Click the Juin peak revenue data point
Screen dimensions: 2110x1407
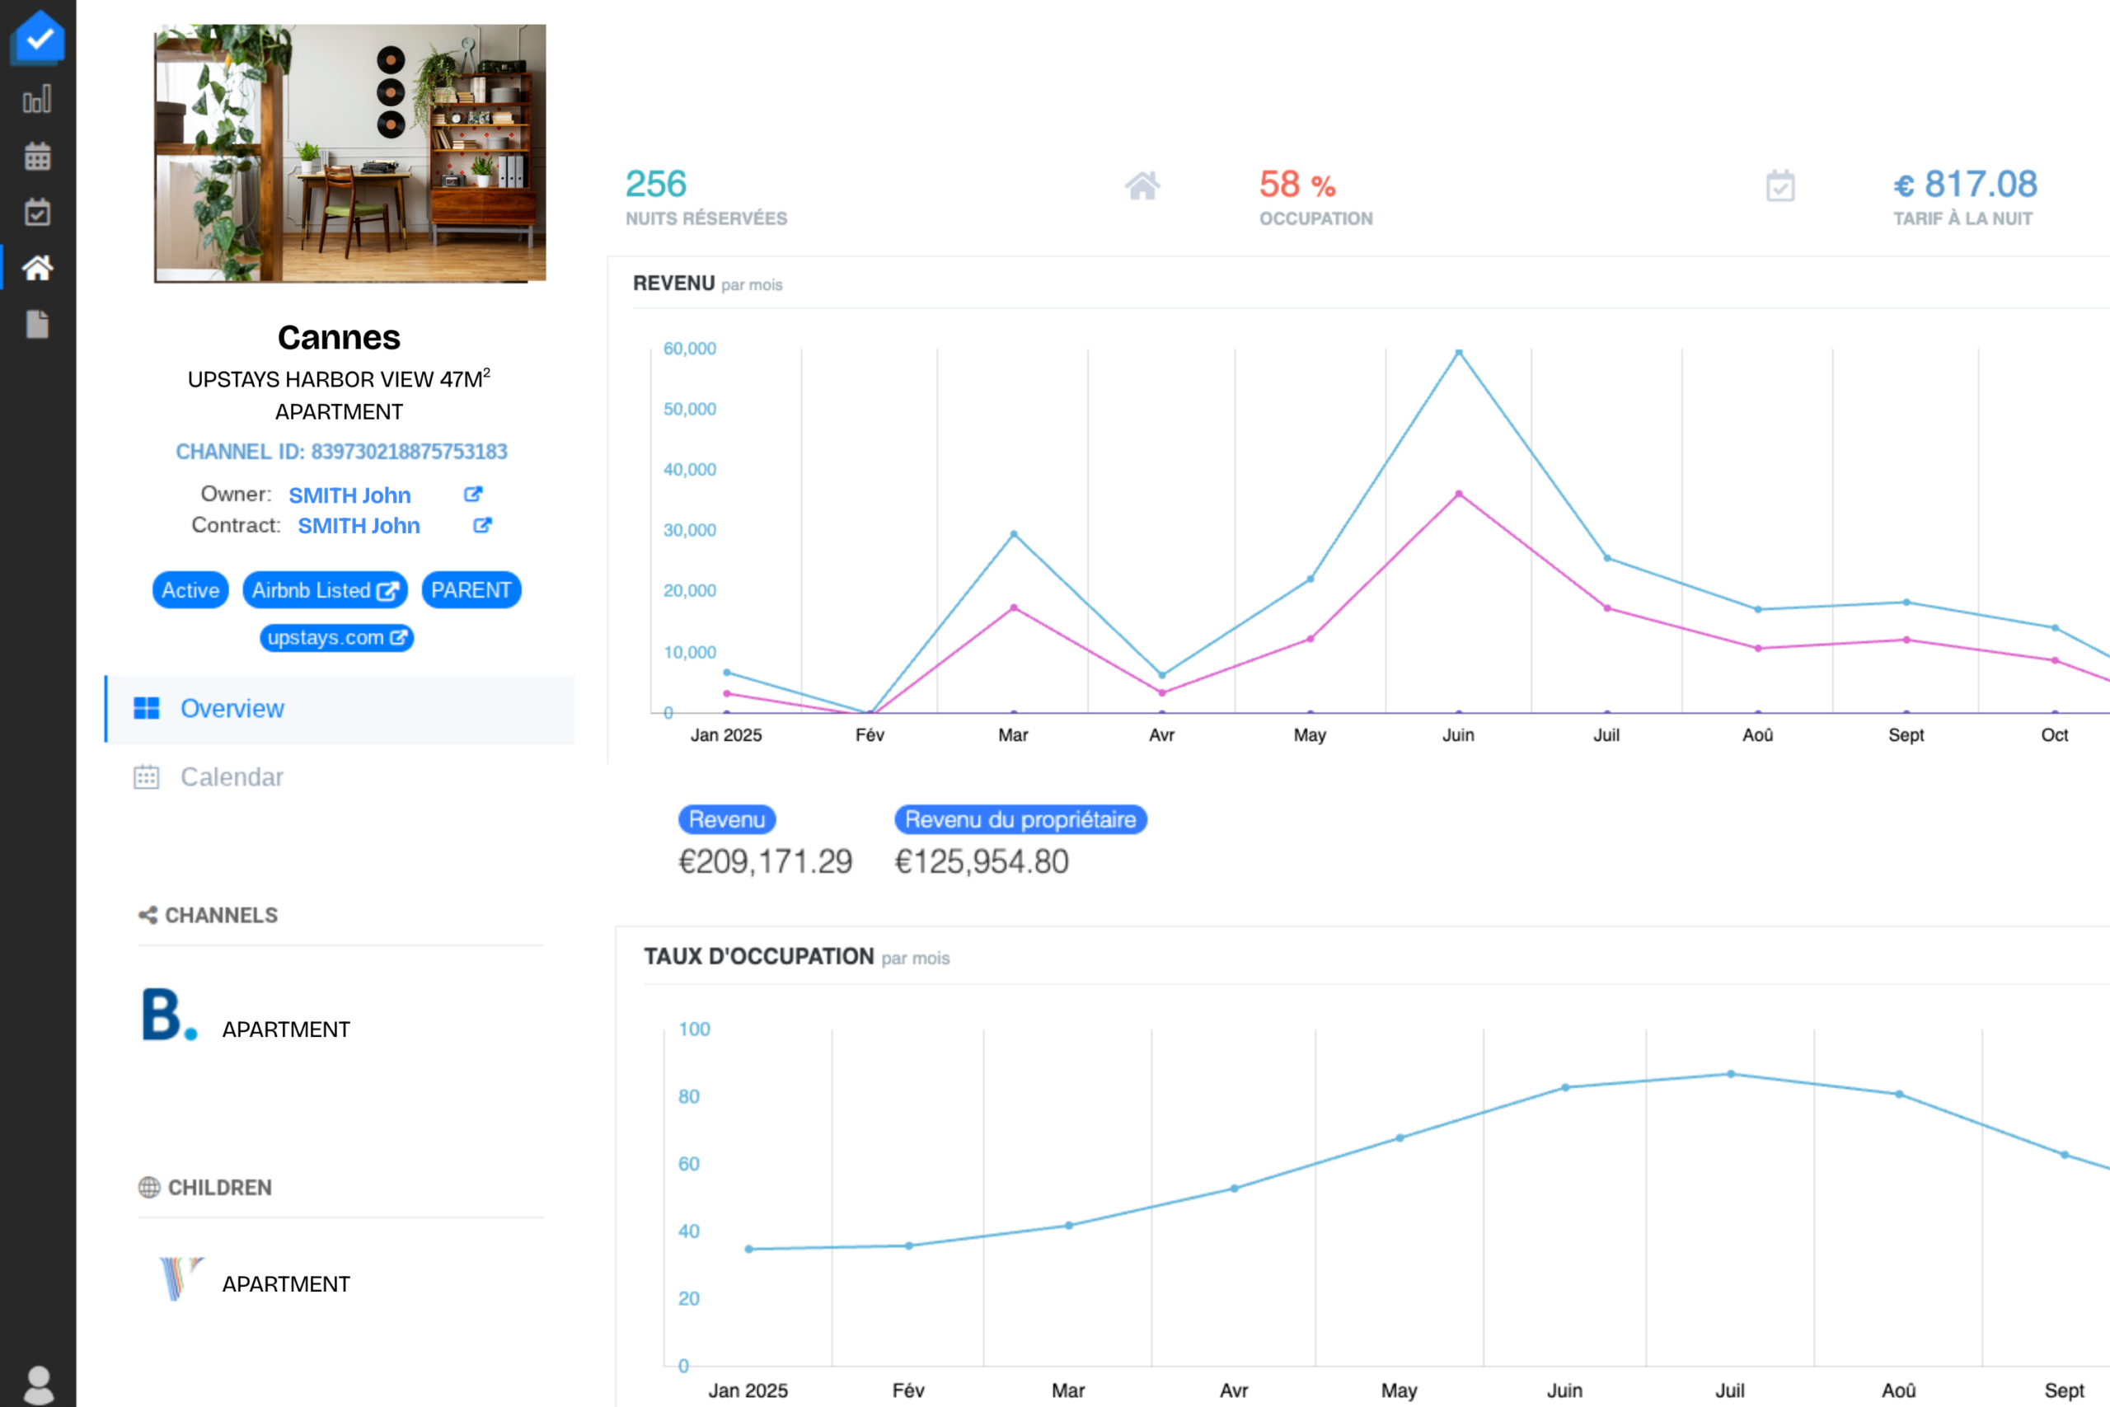coord(1459,352)
